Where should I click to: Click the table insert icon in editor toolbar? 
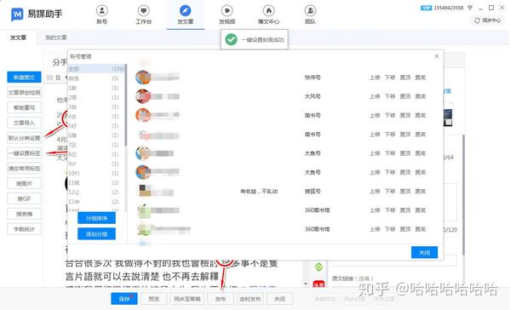(49, 77)
